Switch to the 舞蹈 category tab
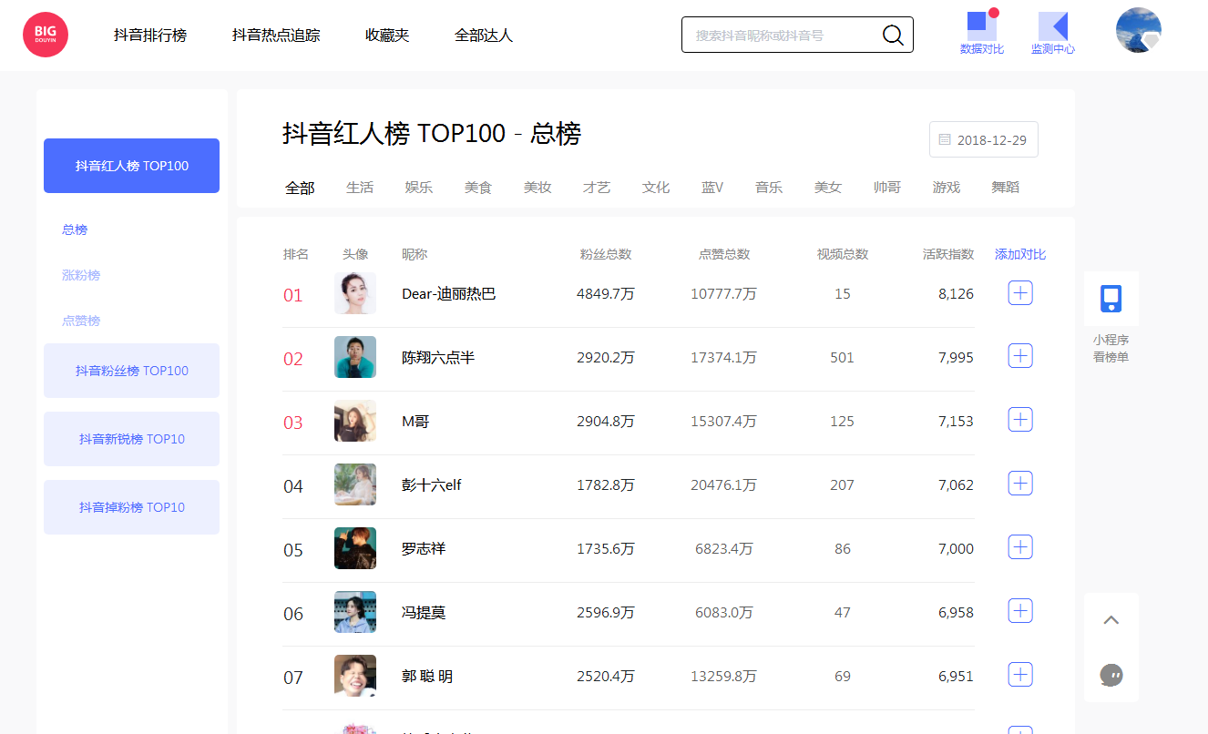This screenshot has width=1208, height=734. [x=1006, y=188]
